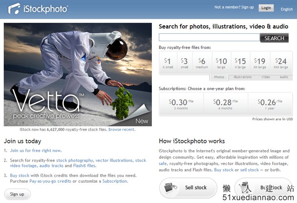
Task: Select the $1 X small price
Action: 168,63
